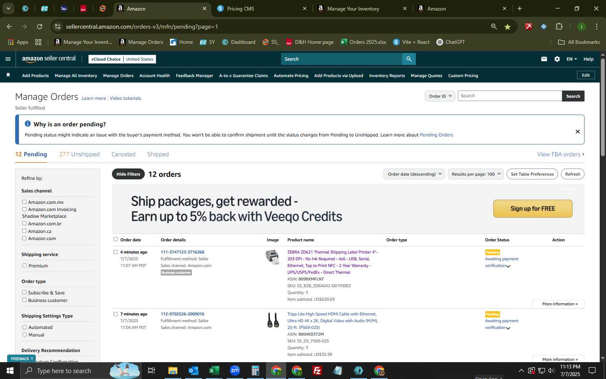This screenshot has height=379, width=606.
Task: Open the Calculator from the taskbar
Action: [255, 371]
